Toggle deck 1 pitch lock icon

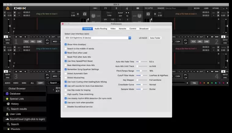pos(6,37)
